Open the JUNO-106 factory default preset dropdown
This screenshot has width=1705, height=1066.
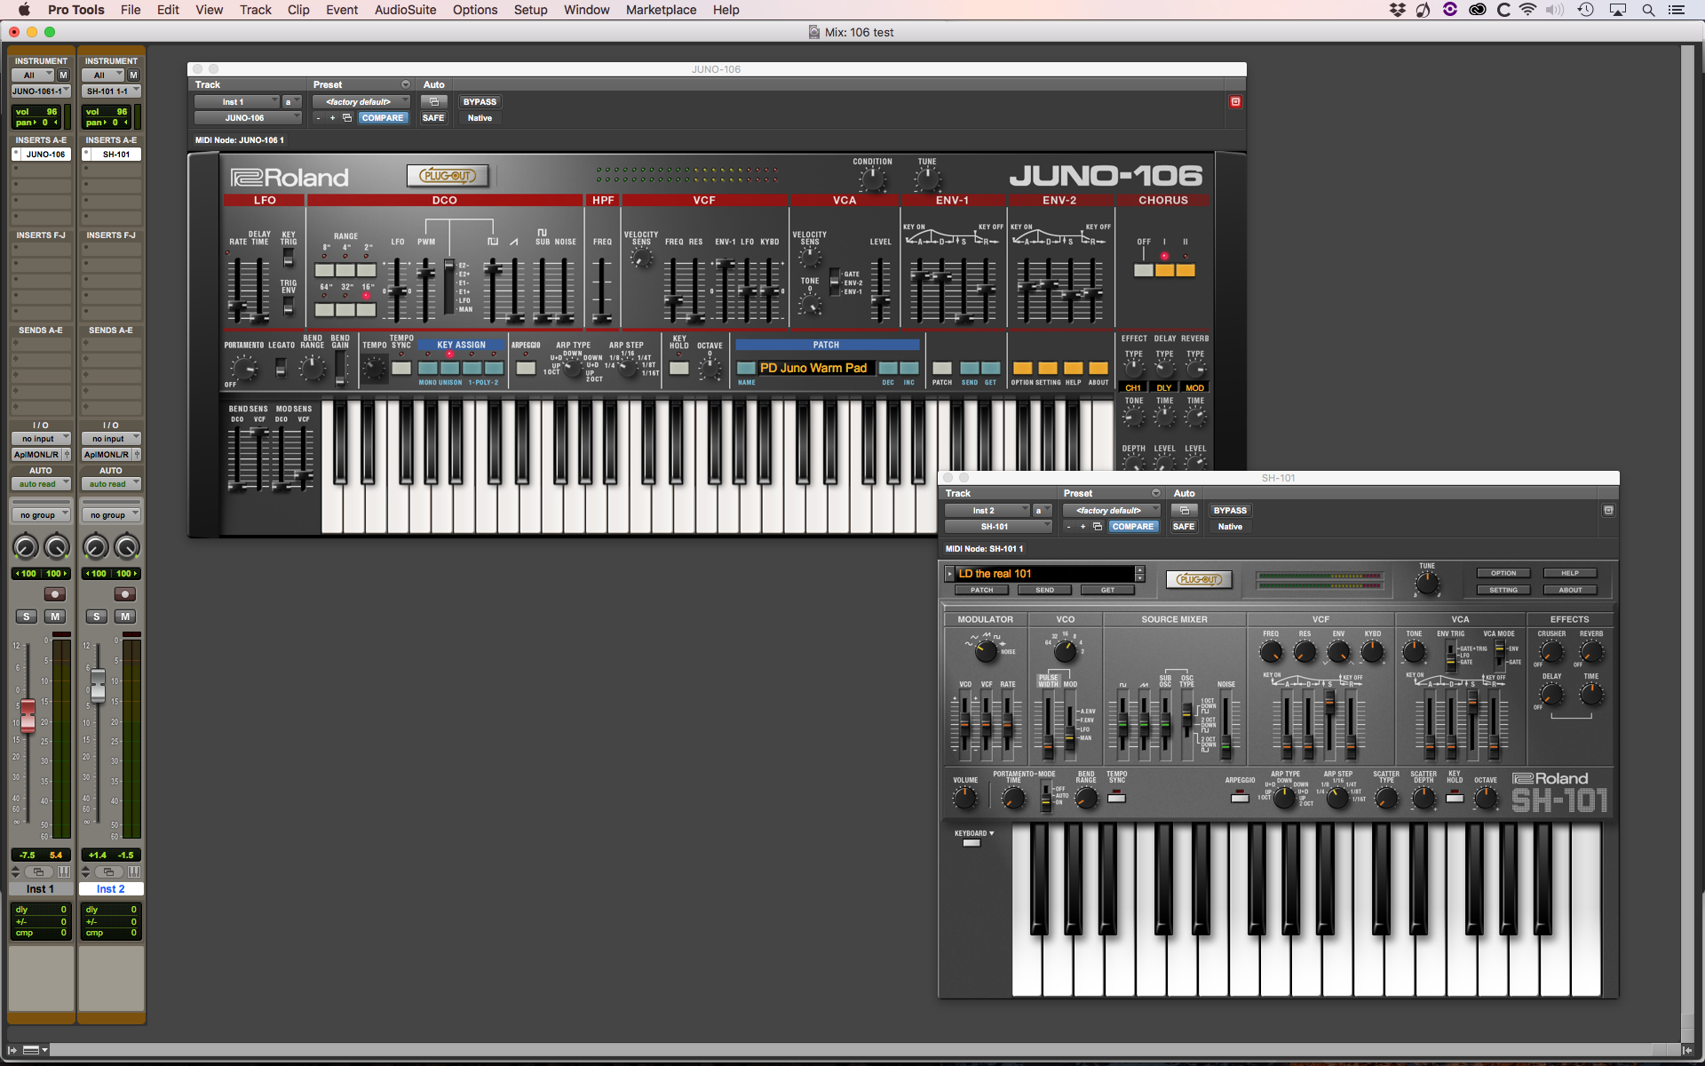[361, 102]
